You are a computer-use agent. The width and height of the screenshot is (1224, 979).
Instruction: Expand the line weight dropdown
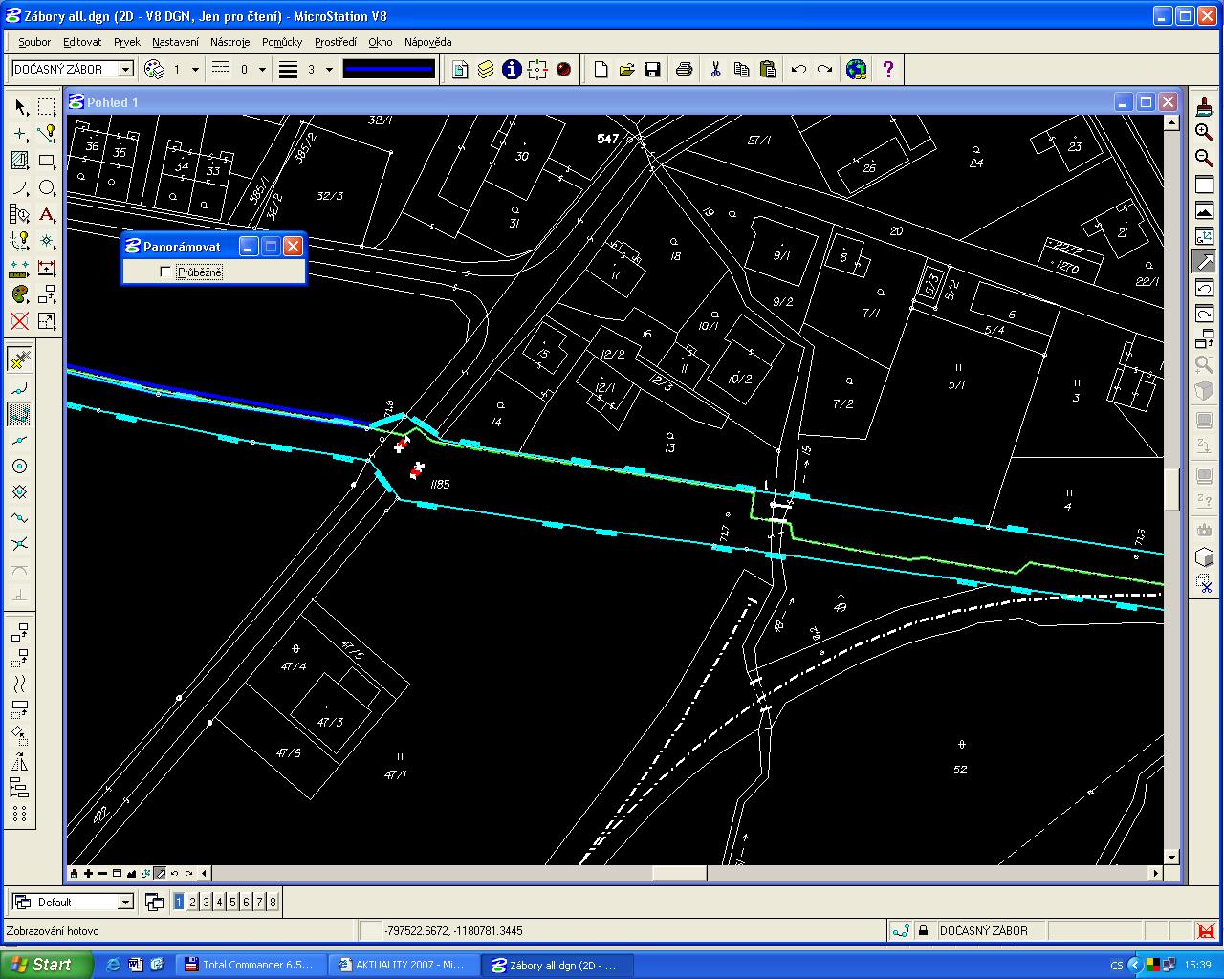[329, 70]
